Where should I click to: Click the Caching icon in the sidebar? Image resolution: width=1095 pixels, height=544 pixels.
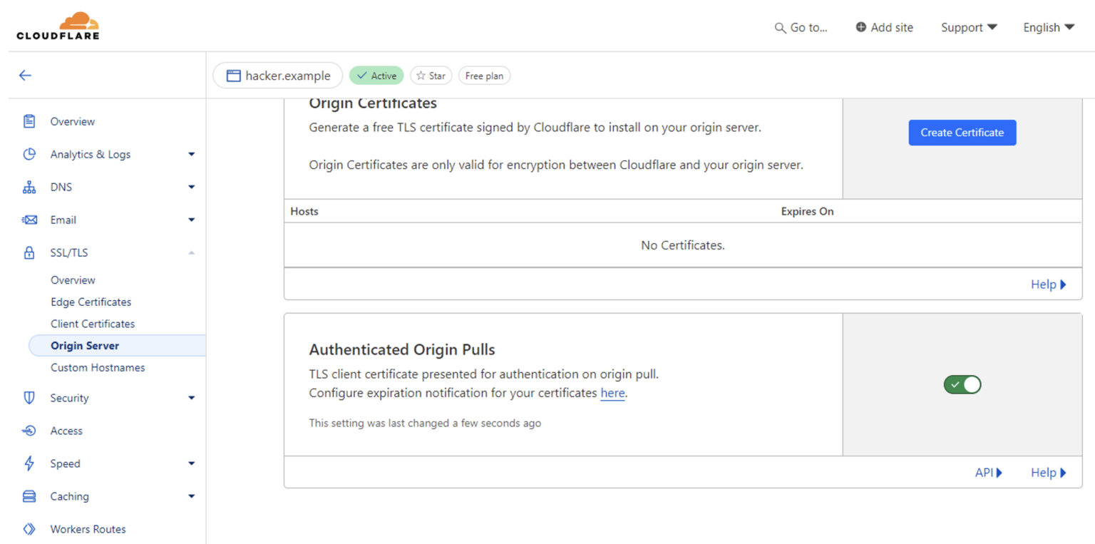29,496
